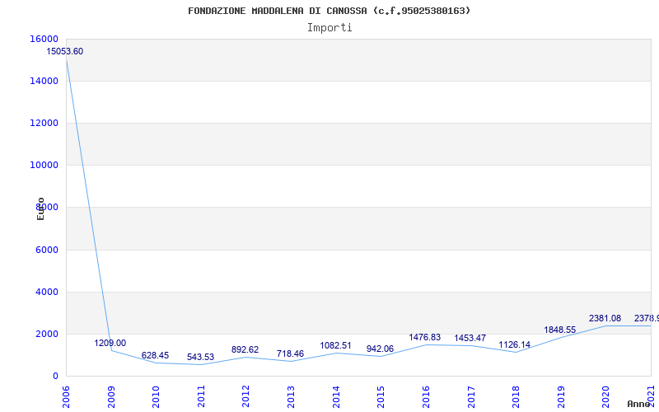Click the chart title 'FONDAZIONE MADDALENA DI CANOSSA'
This screenshot has width=659, height=412.
click(x=278, y=11)
